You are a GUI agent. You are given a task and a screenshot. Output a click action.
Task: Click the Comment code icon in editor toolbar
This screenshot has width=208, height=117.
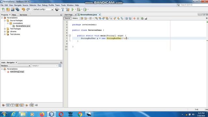click(142, 19)
